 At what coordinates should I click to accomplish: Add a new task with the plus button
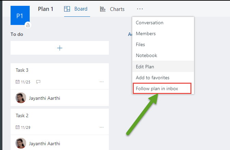tap(60, 48)
